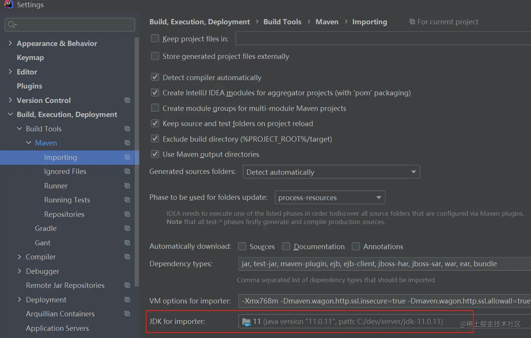The image size is (531, 338).
Task: Click the per-project icon next to Deployment
Action: click(127, 300)
